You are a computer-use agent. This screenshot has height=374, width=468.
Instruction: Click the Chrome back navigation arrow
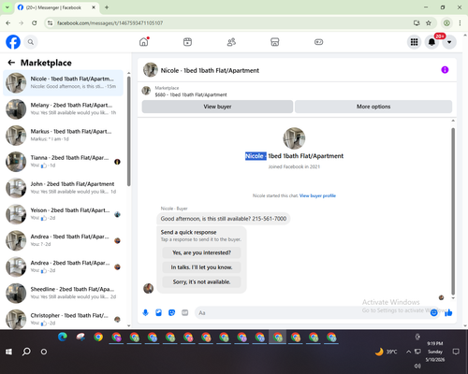(x=8, y=22)
